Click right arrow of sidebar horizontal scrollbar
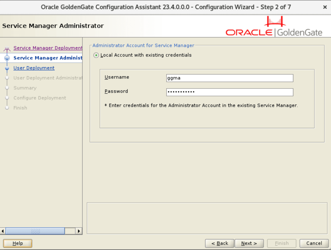 point(79,231)
